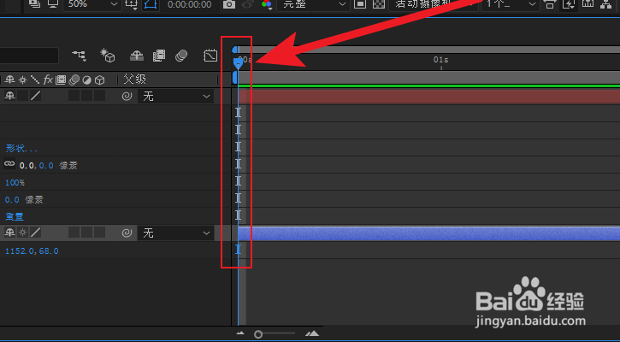Click the Shy column header icon

click(10, 80)
